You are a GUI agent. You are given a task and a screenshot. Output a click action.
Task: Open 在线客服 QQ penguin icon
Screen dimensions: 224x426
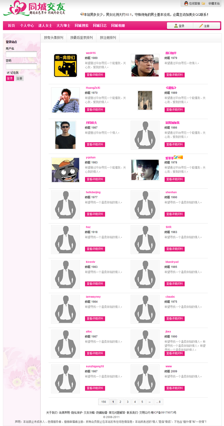coord(186,3)
